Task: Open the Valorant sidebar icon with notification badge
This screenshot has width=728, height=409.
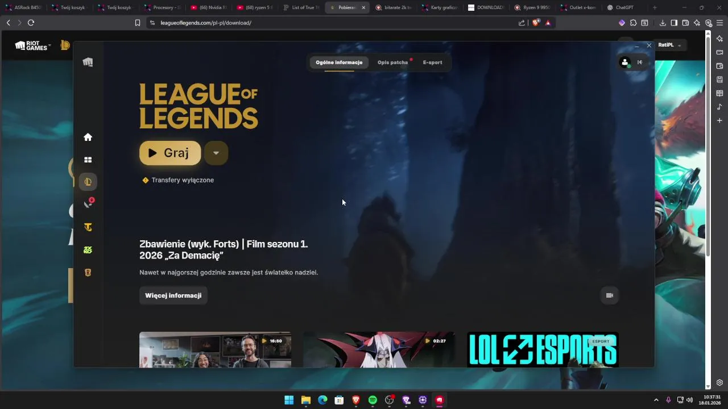Action: 88,204
